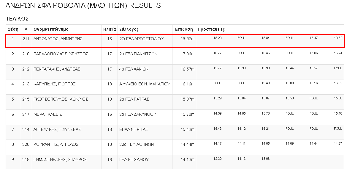This screenshot has width=347, height=169.
Task: Select athlete ΚΟΥΡΑΝΤΗΣ, ΑΓΓΕΛΟΣ
Action: click(56, 144)
